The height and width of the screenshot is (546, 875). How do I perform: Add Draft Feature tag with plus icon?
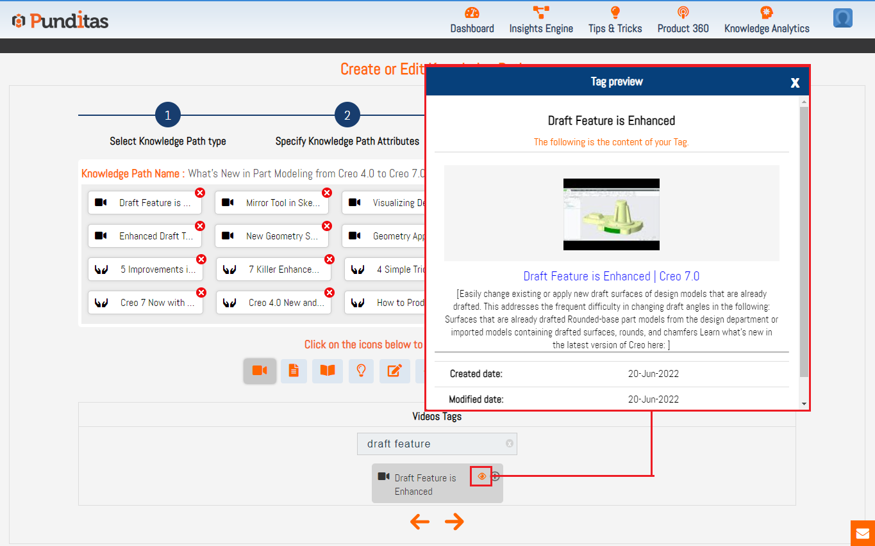(x=496, y=476)
